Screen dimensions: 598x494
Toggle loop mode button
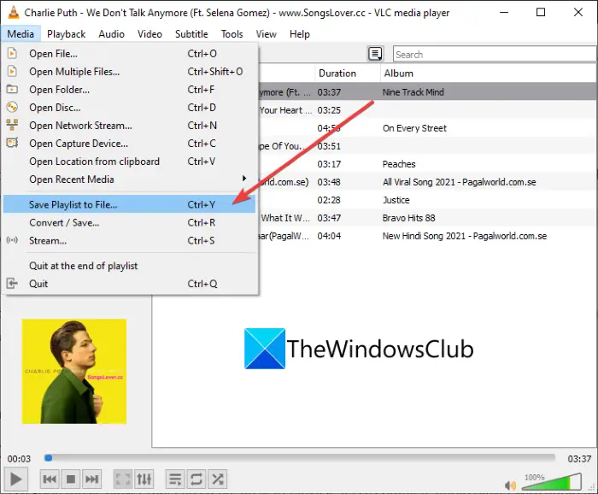click(196, 479)
